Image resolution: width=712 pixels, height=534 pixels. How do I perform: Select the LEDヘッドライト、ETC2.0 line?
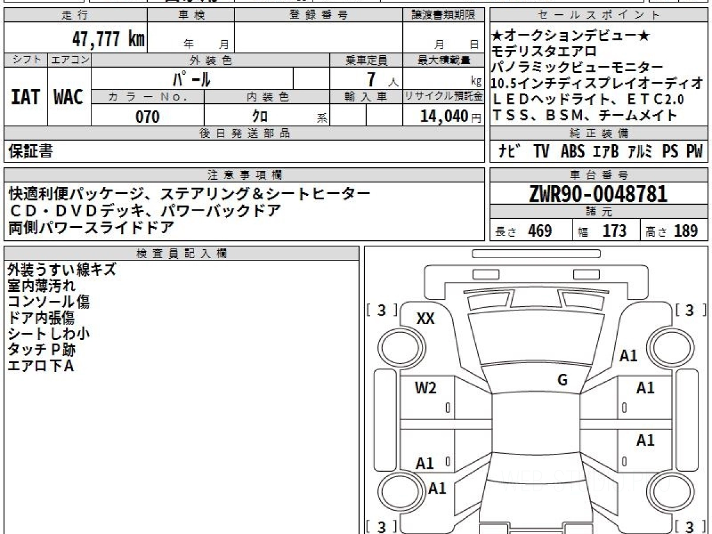point(588,100)
